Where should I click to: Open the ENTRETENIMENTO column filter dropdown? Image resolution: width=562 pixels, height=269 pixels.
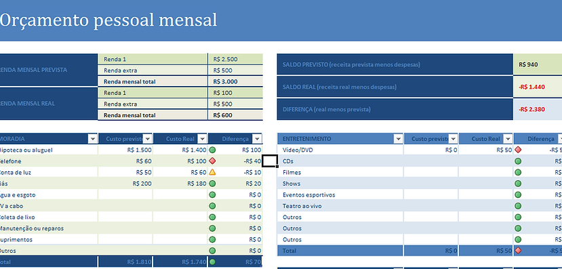pos(399,139)
